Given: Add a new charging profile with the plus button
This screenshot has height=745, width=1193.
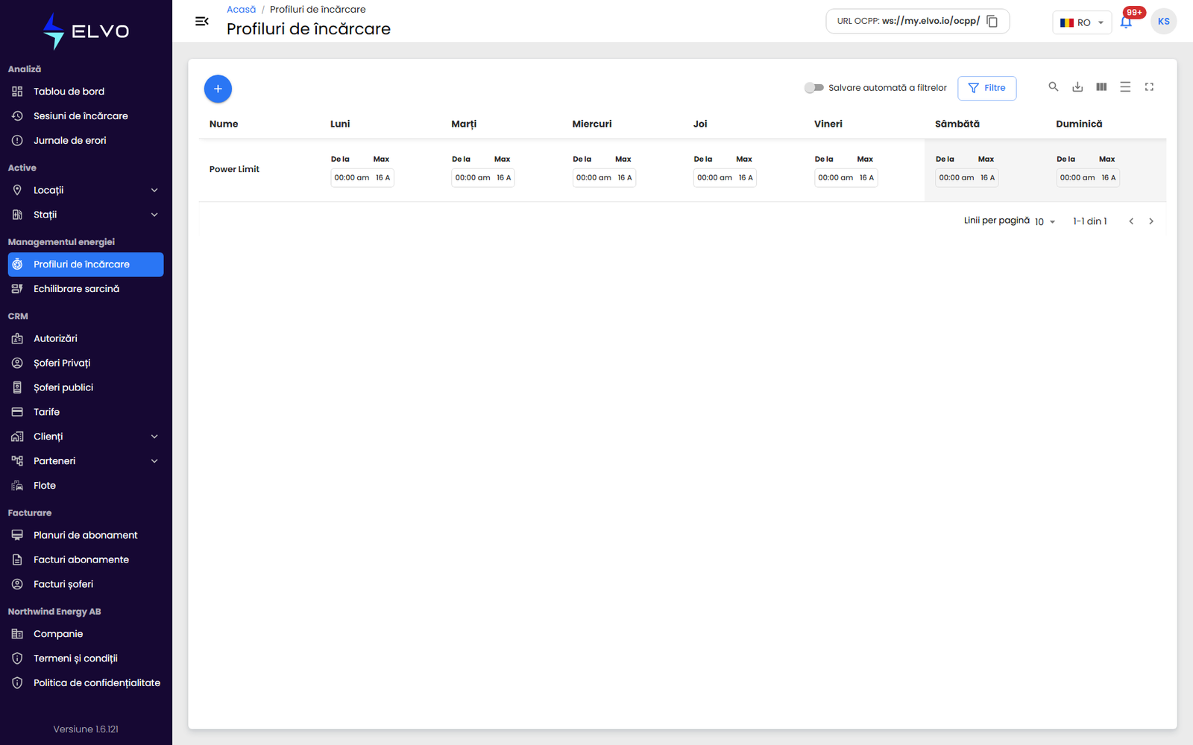Looking at the screenshot, I should (x=218, y=89).
